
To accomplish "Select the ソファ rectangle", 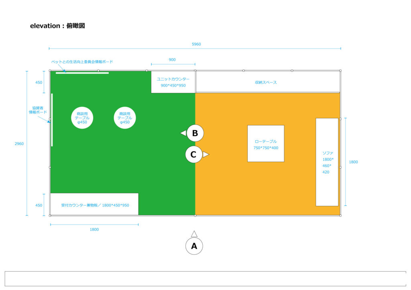I will (327, 162).
